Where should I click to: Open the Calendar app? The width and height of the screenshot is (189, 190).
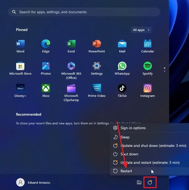coord(147,46)
